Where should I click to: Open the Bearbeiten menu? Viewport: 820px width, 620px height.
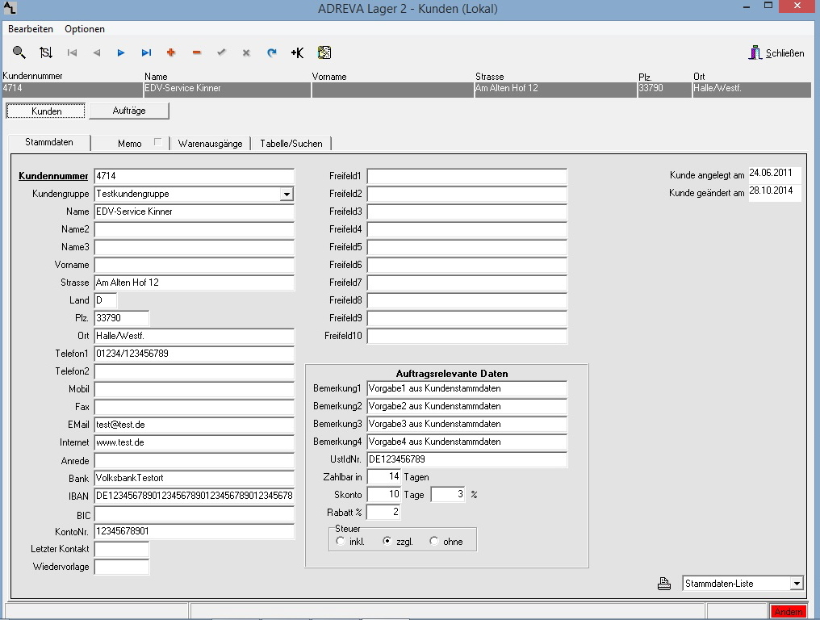pyautogui.click(x=31, y=29)
